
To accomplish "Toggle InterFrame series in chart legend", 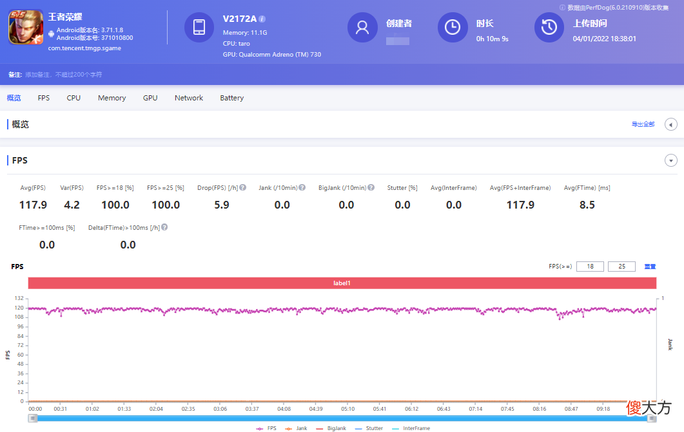I will (411, 429).
